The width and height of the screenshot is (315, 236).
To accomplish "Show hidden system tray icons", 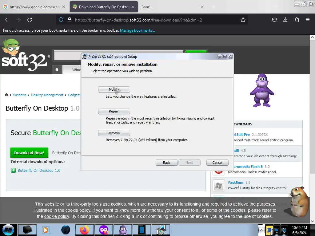I will pyautogui.click(x=261, y=230).
